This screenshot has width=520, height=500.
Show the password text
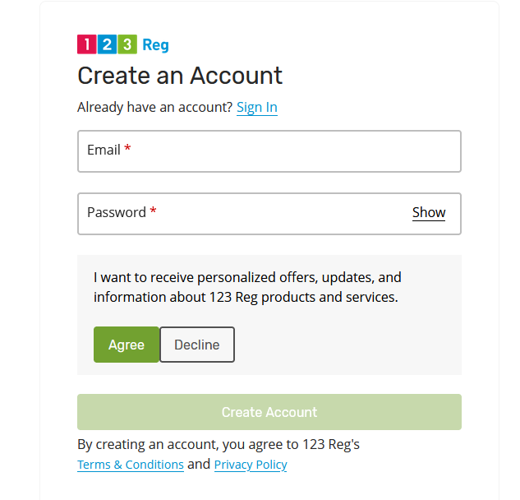coord(429,212)
